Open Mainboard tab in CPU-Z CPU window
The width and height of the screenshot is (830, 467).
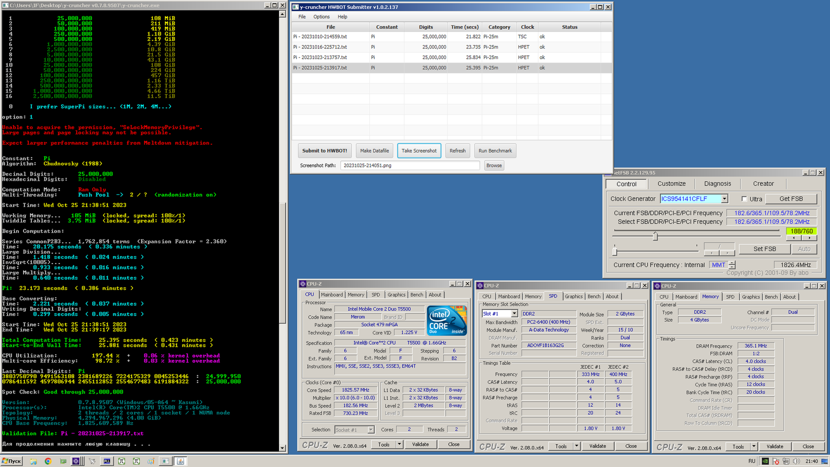pos(332,295)
